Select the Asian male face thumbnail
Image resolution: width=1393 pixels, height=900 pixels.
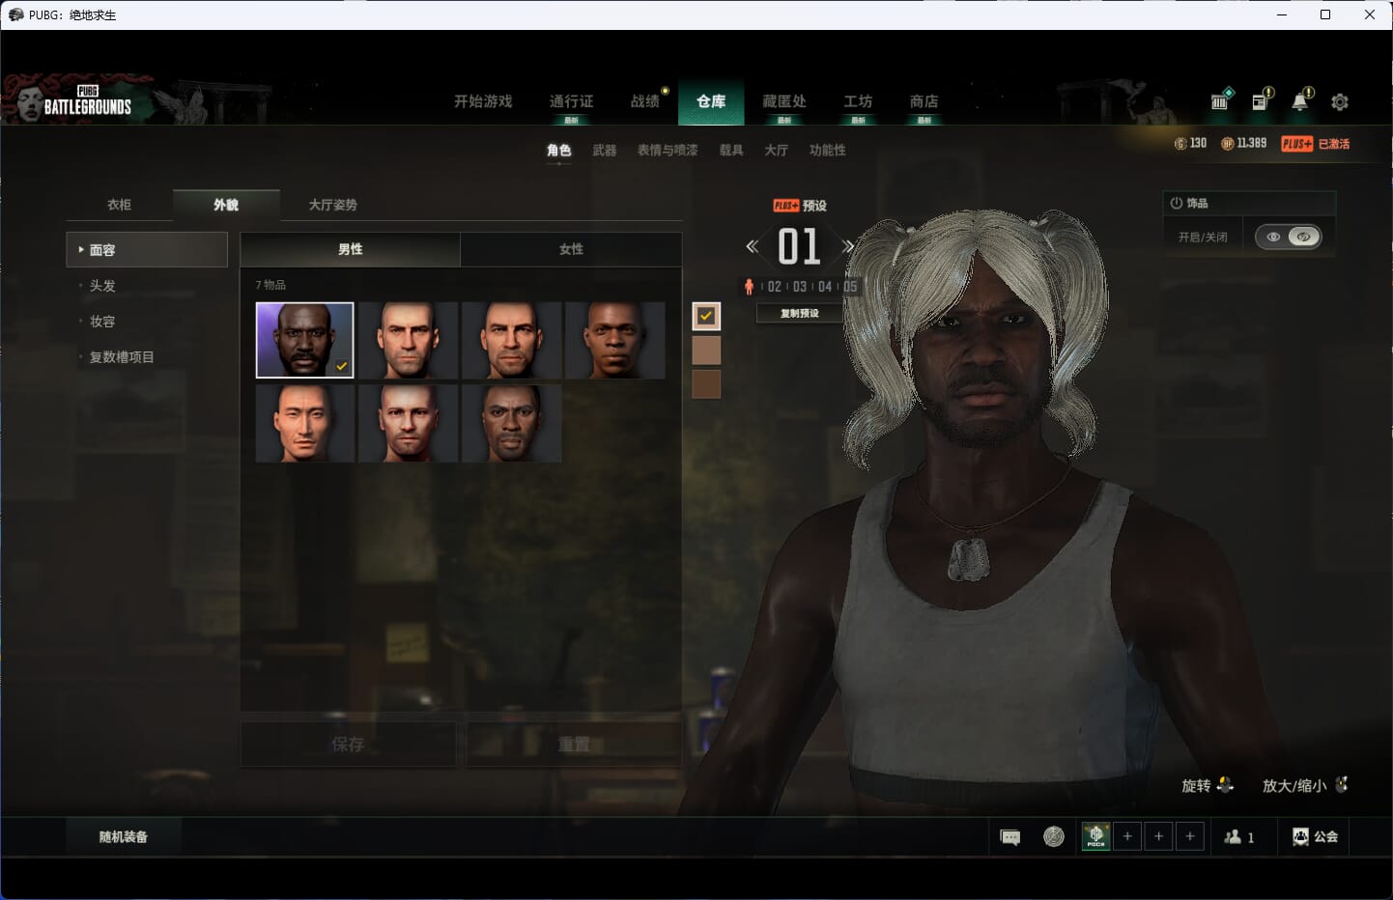[305, 423]
